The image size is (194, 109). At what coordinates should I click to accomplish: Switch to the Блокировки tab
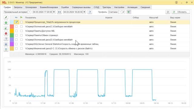point(31,7)
